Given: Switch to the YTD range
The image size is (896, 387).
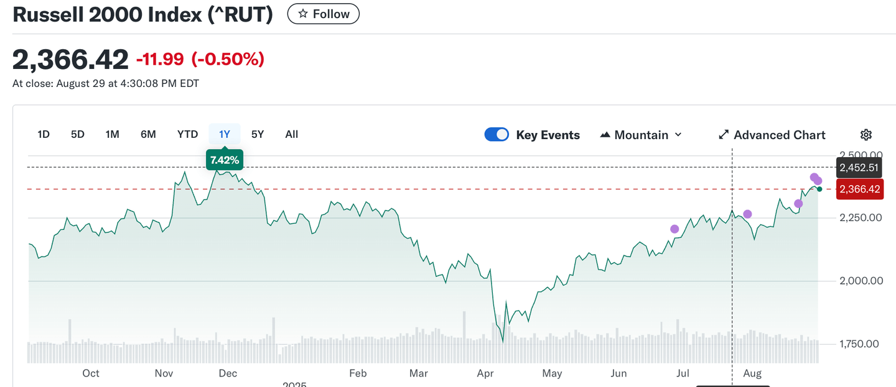Looking at the screenshot, I should 187,134.
